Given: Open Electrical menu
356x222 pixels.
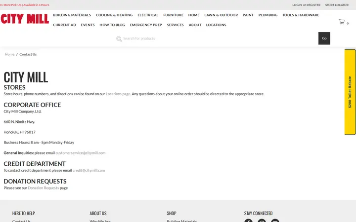Looking at the screenshot, I should pos(148,15).
